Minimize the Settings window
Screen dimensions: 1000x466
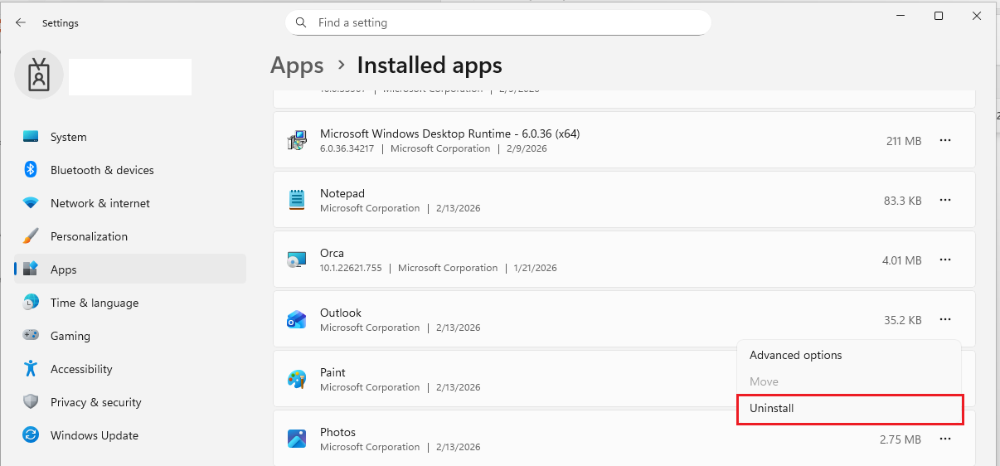[x=900, y=16]
